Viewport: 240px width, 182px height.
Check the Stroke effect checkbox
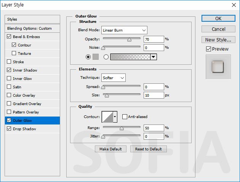(x=9, y=62)
